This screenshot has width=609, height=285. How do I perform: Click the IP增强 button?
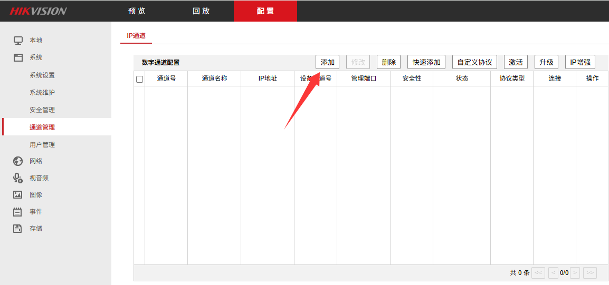(x=580, y=62)
